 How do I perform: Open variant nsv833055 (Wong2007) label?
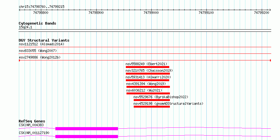38,51
